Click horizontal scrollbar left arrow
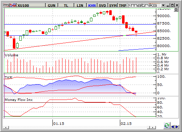 tap(6, 128)
